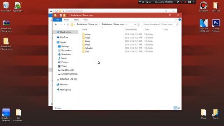Expand the ribbon with the chevron
Screen dimensions: 224x126
tap(176, 20)
